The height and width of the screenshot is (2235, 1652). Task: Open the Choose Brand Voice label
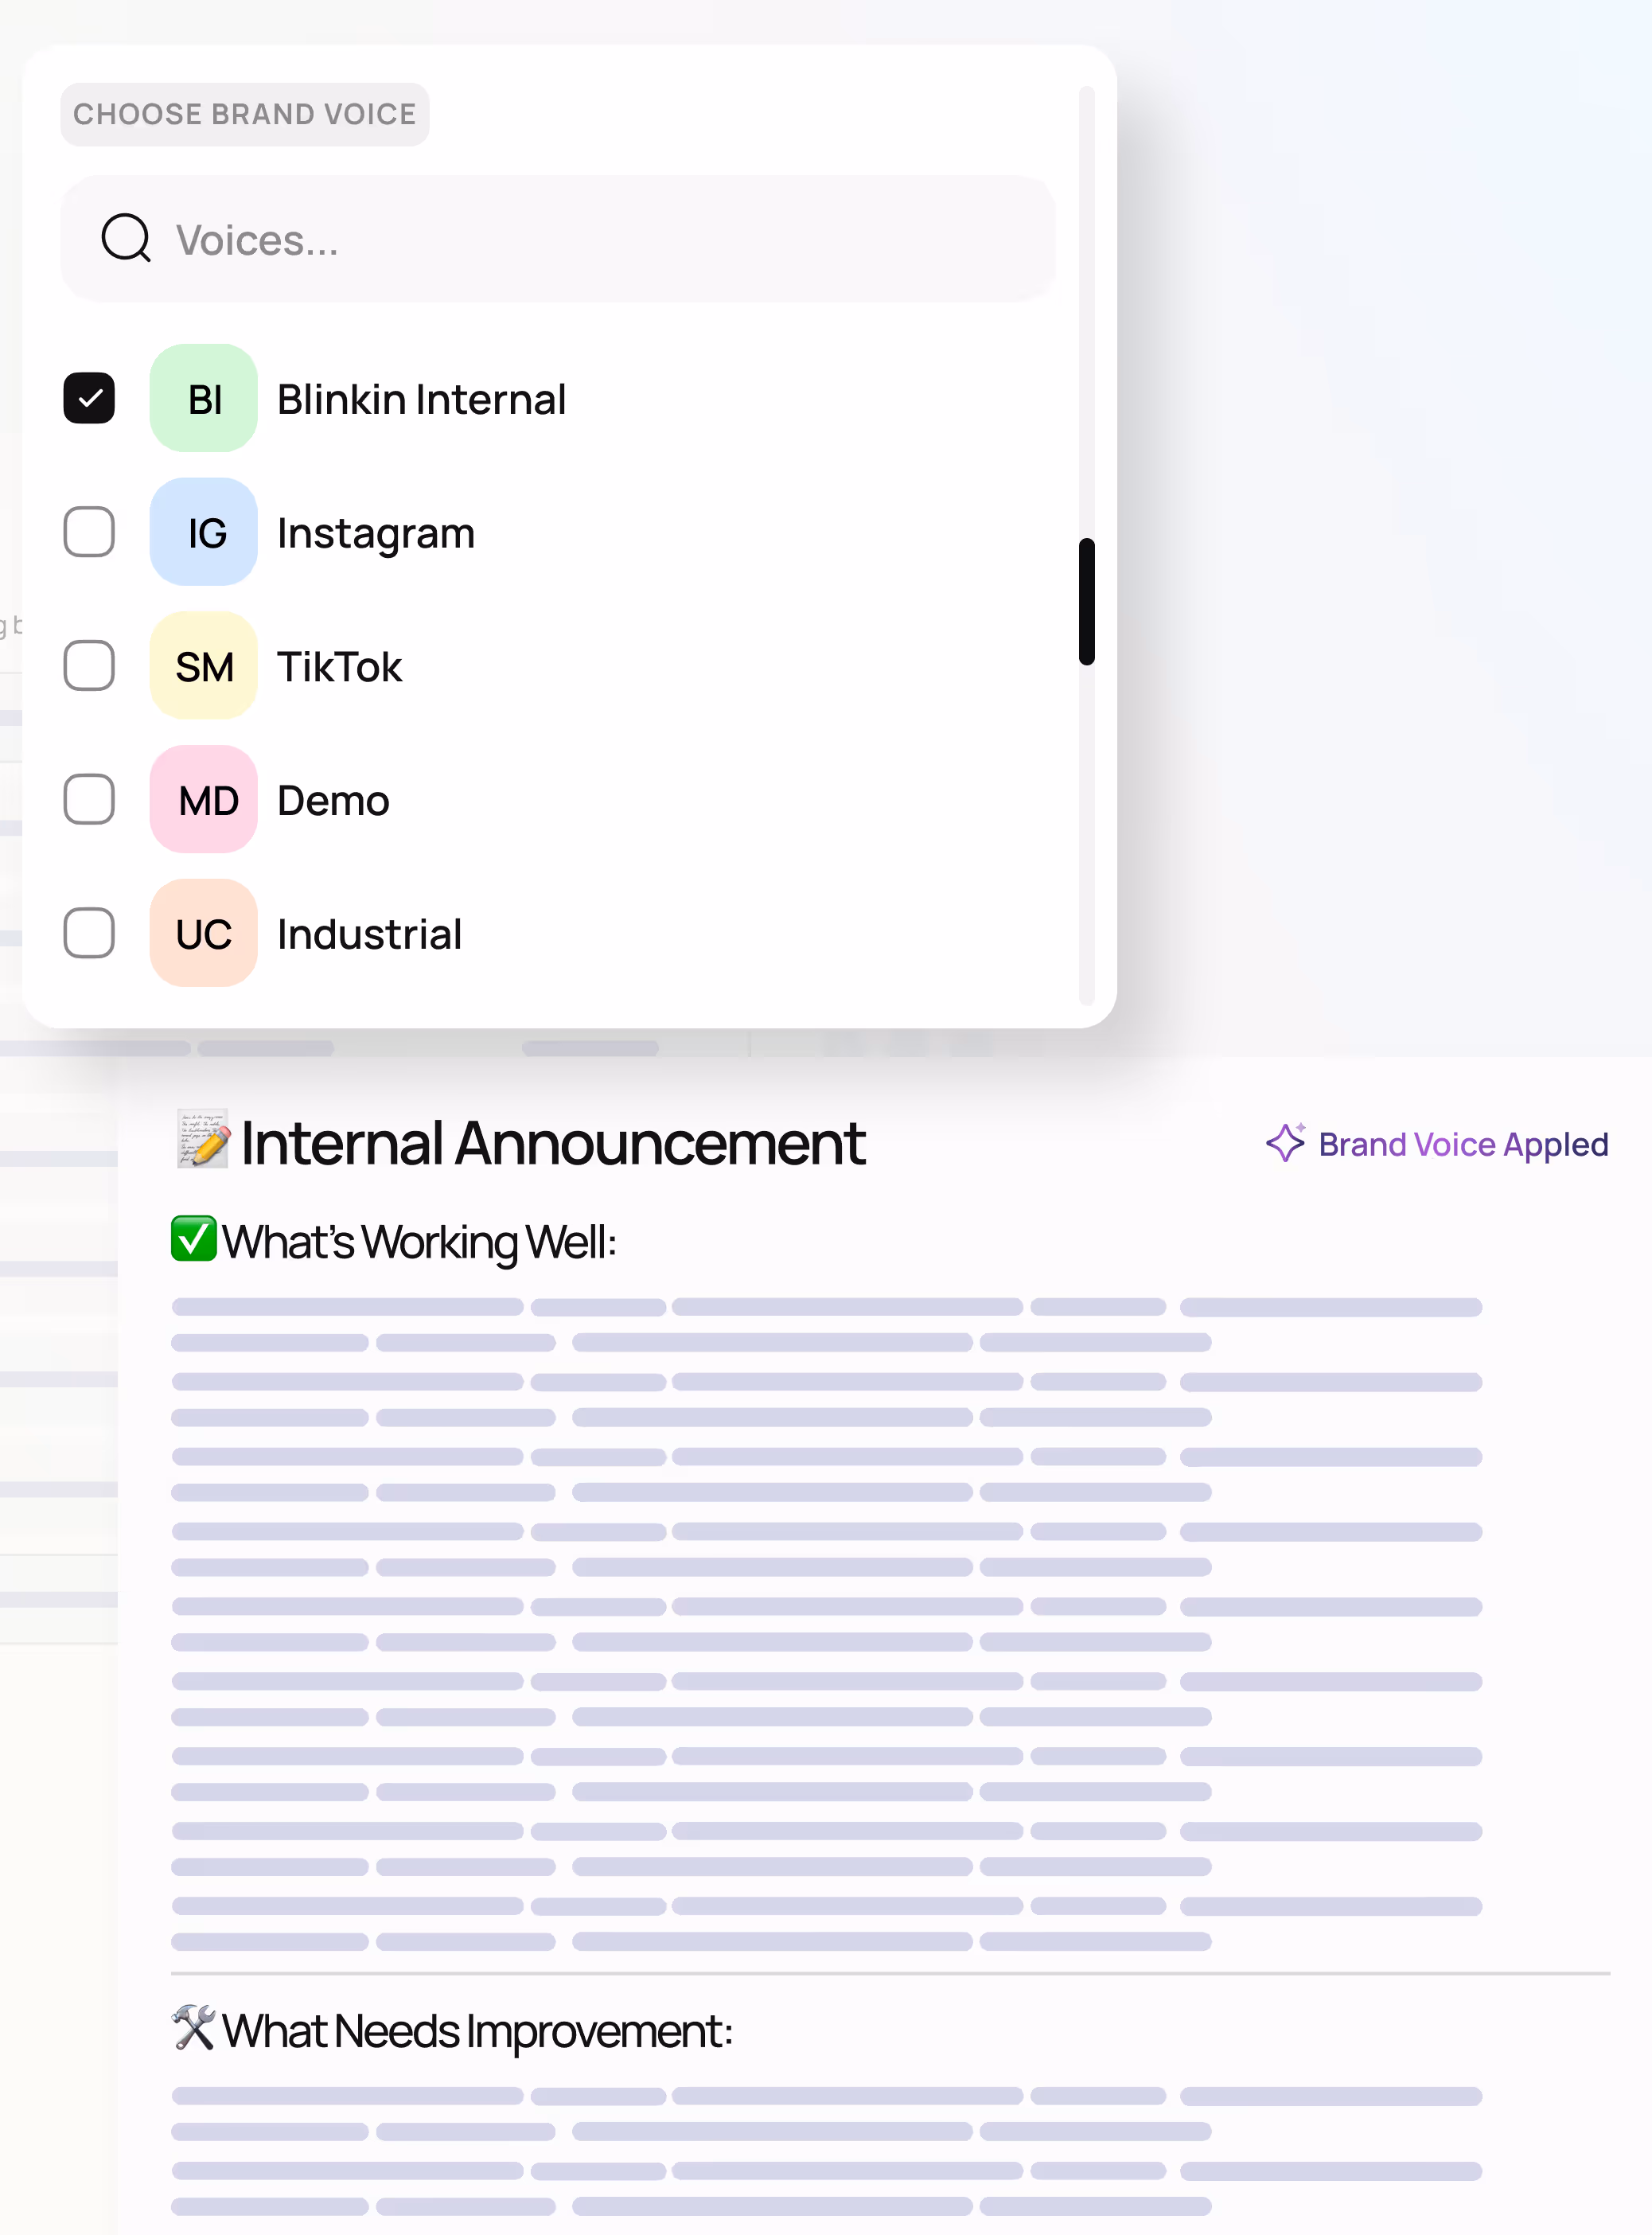(245, 114)
